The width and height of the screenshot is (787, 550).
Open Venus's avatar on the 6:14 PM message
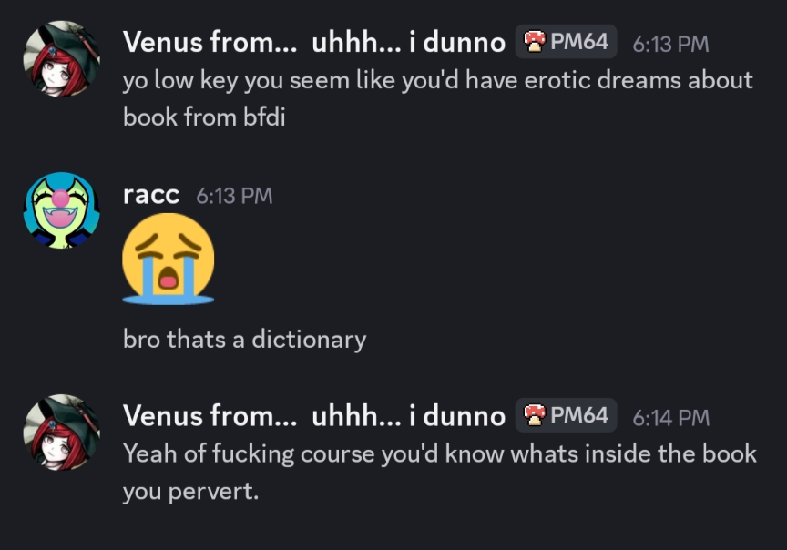pyautogui.click(x=61, y=433)
